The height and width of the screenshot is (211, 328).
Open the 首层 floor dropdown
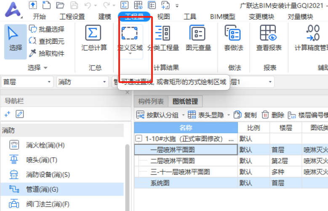coord(27,82)
